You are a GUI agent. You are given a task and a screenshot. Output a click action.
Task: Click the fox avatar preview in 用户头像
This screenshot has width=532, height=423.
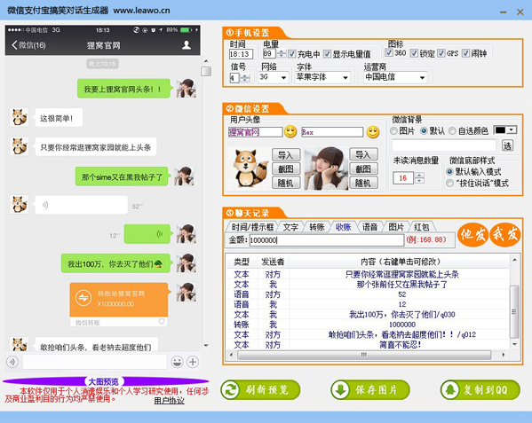(250, 168)
